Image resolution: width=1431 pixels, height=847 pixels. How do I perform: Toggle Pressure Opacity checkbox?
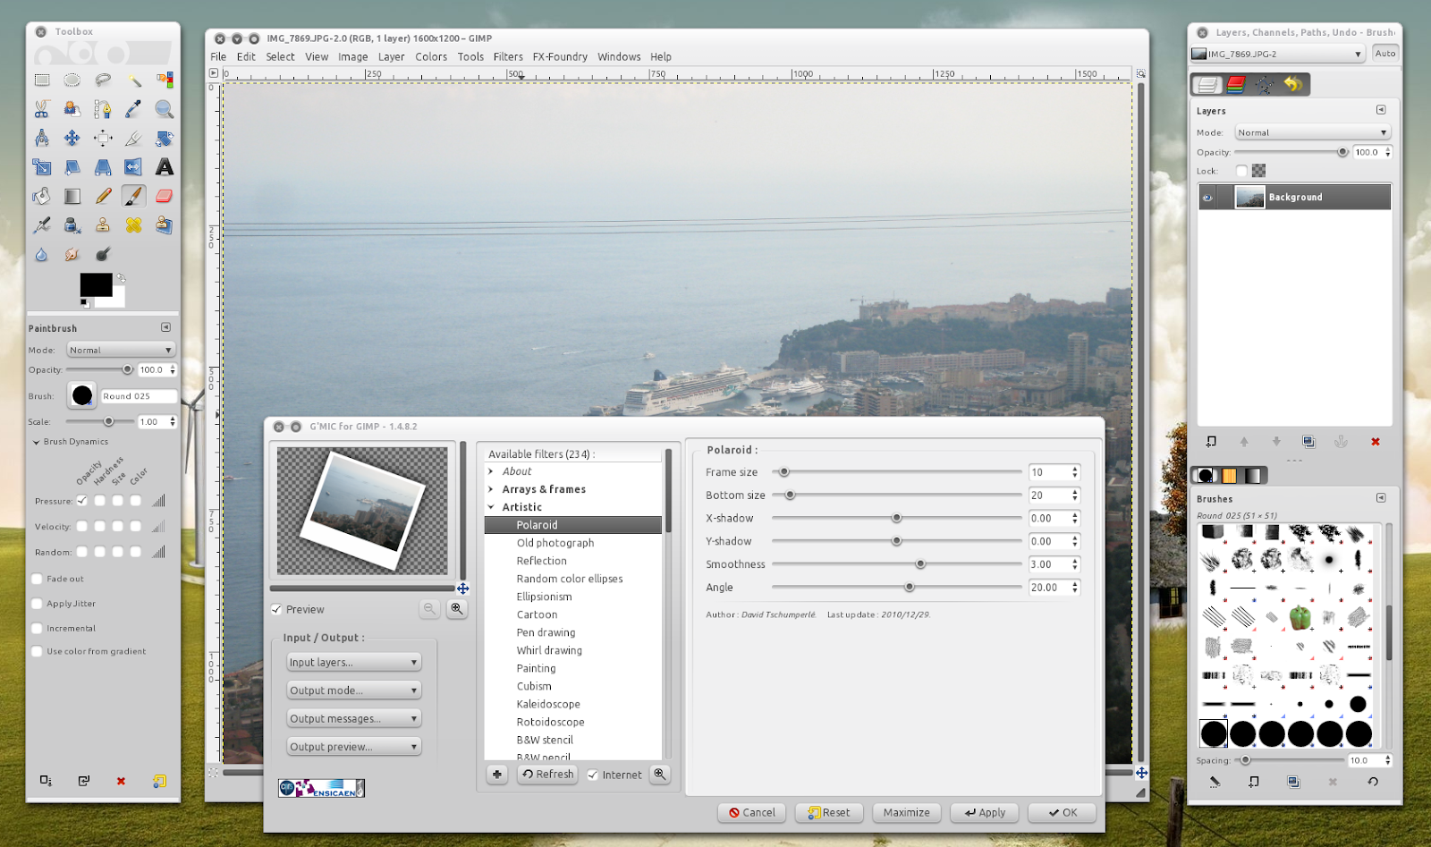[x=82, y=501]
